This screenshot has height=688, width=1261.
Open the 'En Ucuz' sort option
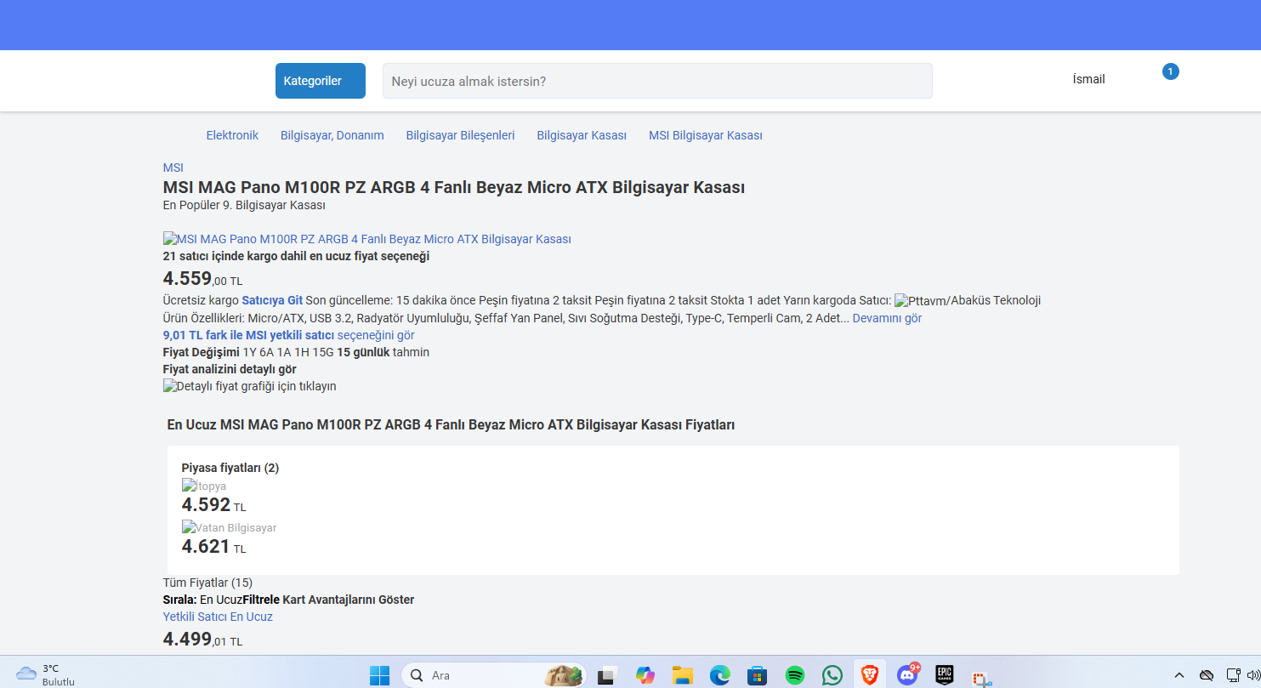[221, 600]
